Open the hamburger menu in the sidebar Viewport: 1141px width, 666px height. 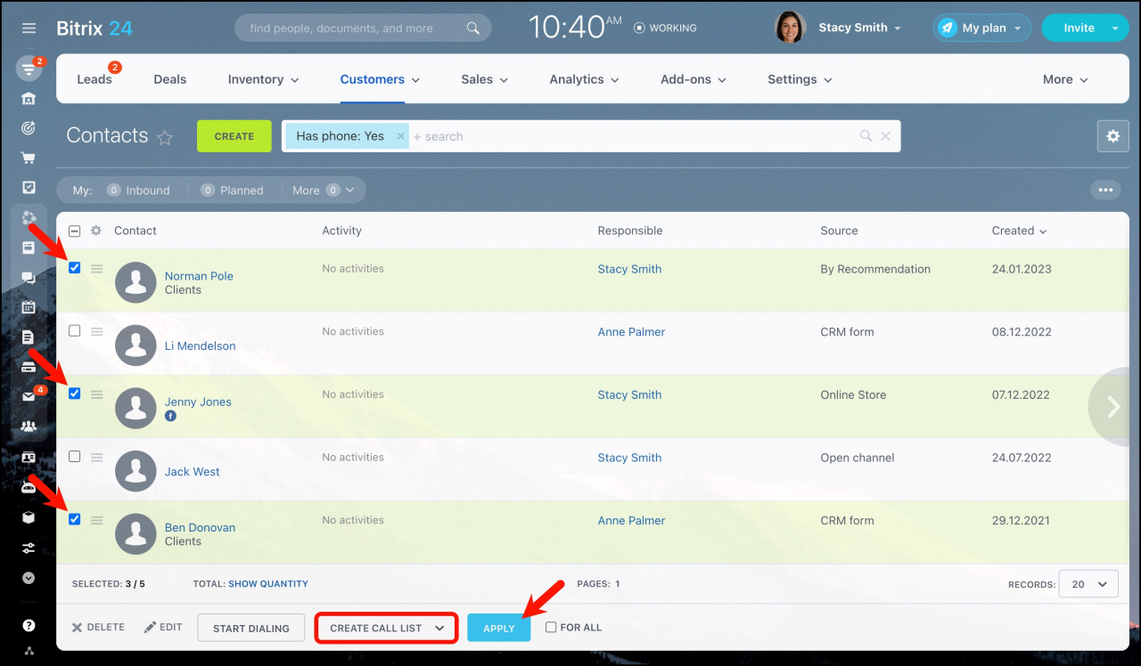[x=29, y=28]
